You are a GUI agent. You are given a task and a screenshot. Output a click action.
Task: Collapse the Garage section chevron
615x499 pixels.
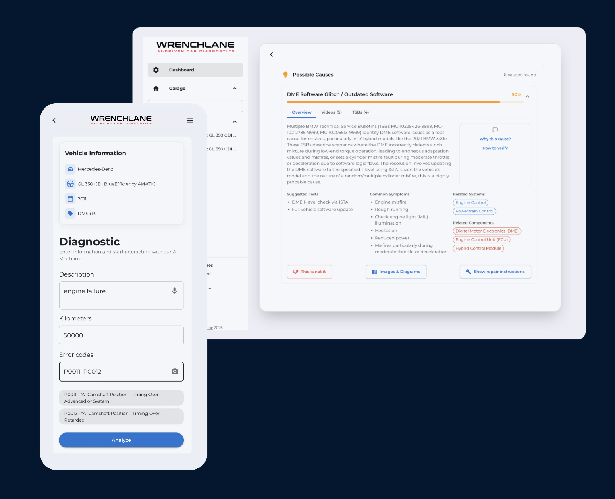235,88
